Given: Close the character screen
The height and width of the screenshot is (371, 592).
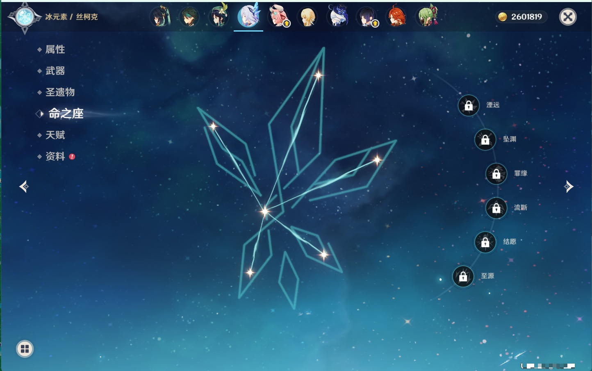Looking at the screenshot, I should 568,17.
